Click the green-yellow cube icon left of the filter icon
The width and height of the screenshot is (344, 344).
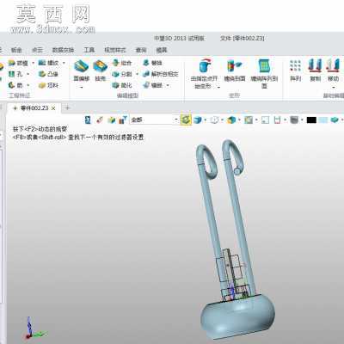111,120
